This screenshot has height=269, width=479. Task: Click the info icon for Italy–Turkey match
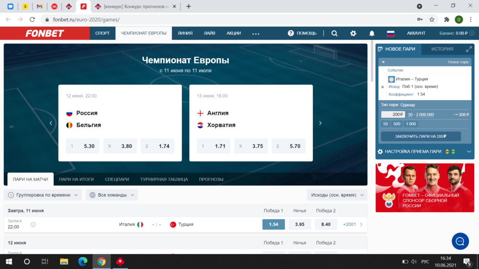pos(33,224)
